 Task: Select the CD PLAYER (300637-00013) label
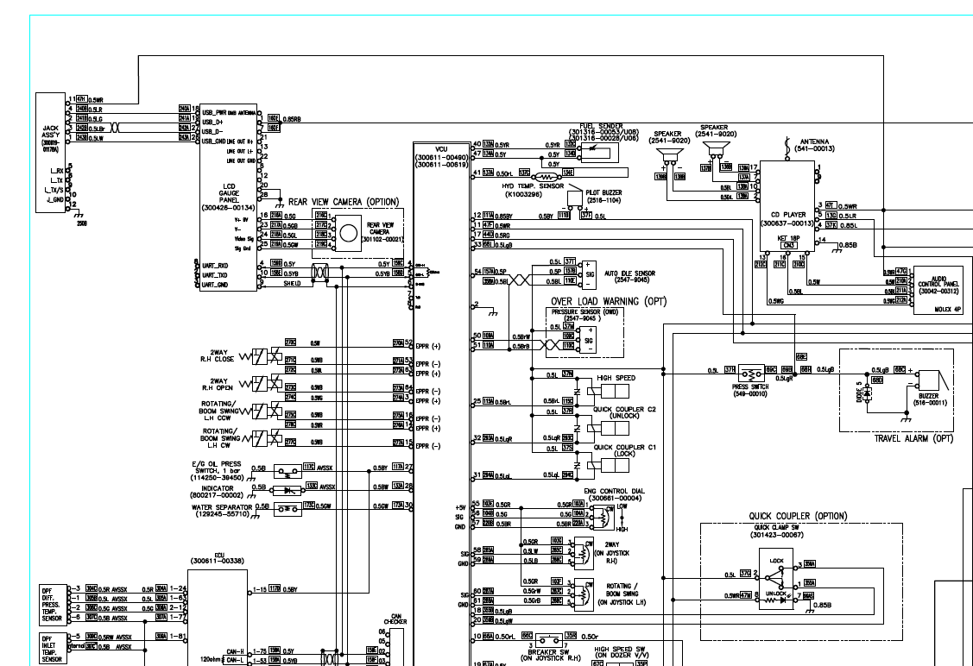tap(787, 219)
